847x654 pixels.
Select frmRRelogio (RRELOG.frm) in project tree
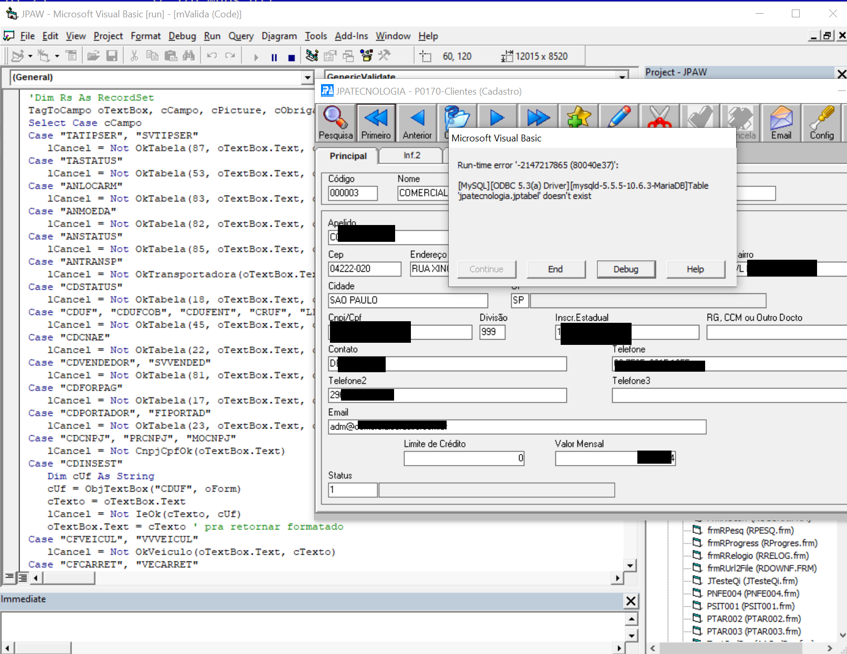click(757, 556)
